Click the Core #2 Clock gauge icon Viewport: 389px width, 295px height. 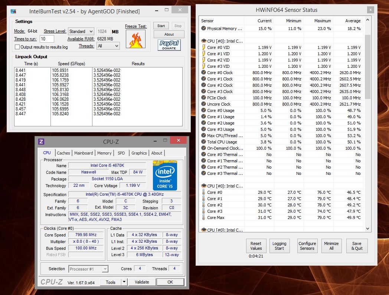(203, 85)
